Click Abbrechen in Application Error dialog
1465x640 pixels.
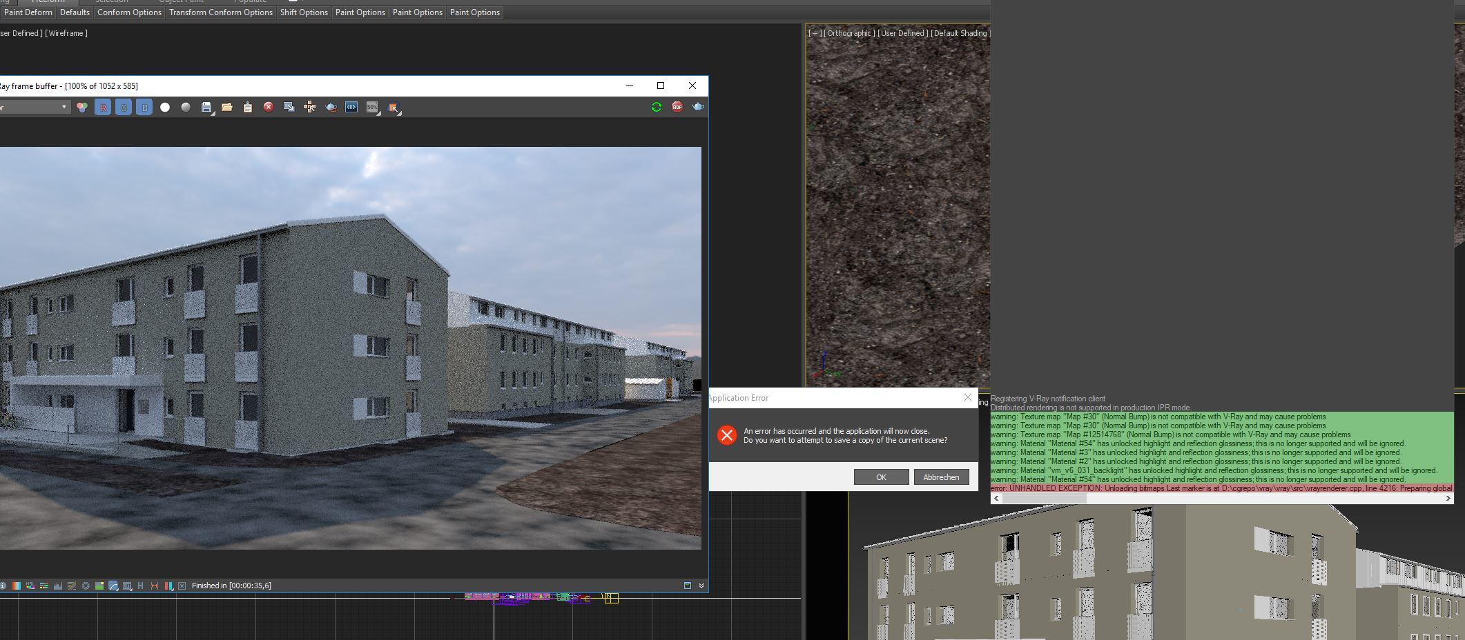pos(941,477)
